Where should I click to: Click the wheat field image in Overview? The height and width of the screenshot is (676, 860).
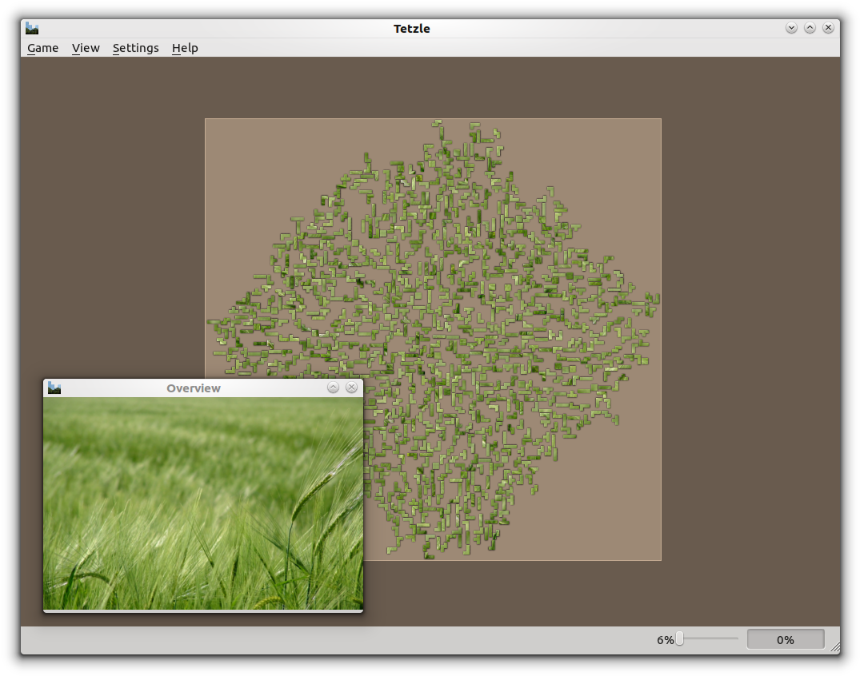[x=202, y=503]
